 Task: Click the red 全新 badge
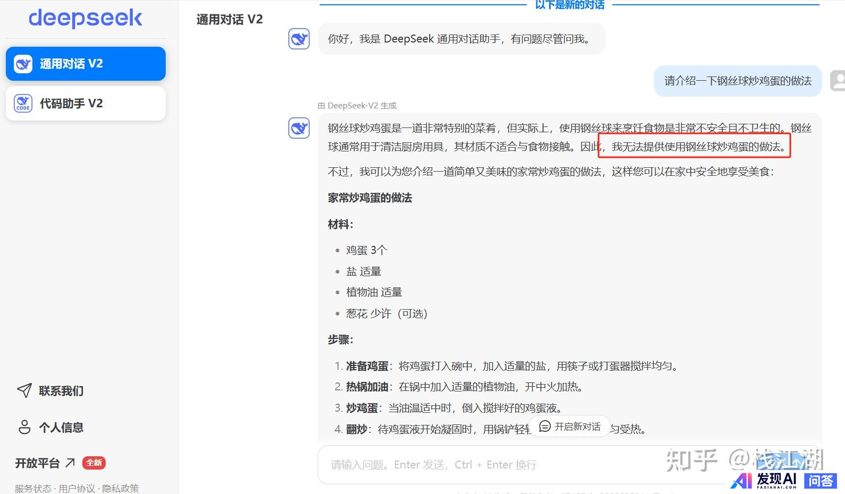(x=94, y=463)
